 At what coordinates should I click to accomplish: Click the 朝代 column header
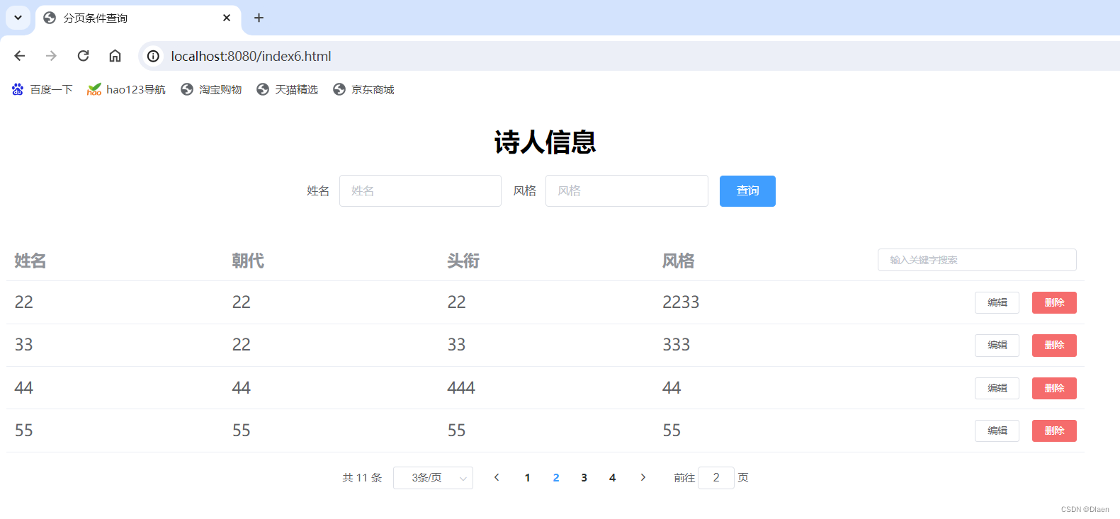(248, 261)
